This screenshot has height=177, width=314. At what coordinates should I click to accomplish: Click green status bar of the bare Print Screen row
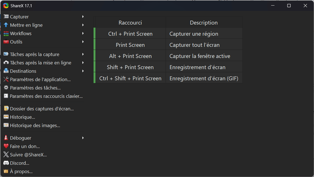pos(95,44)
